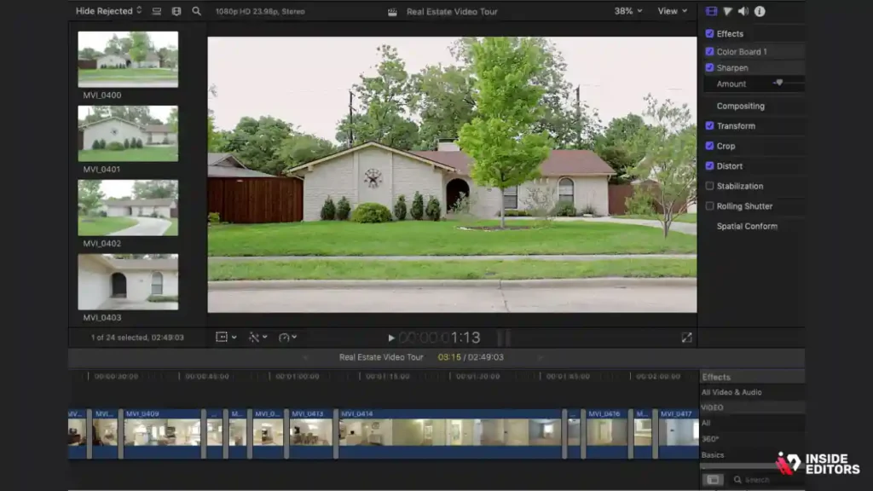Expand the retime speedometer dropdown arrow
Screen dimensions: 873x491
coord(294,338)
